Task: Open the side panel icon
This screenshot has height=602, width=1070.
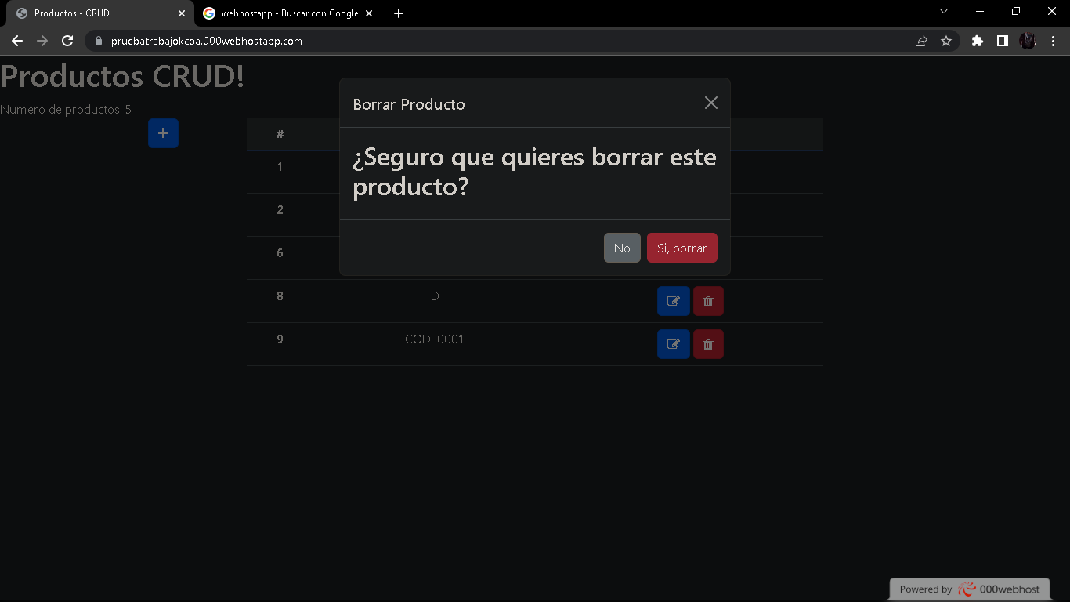Action: click(1003, 41)
